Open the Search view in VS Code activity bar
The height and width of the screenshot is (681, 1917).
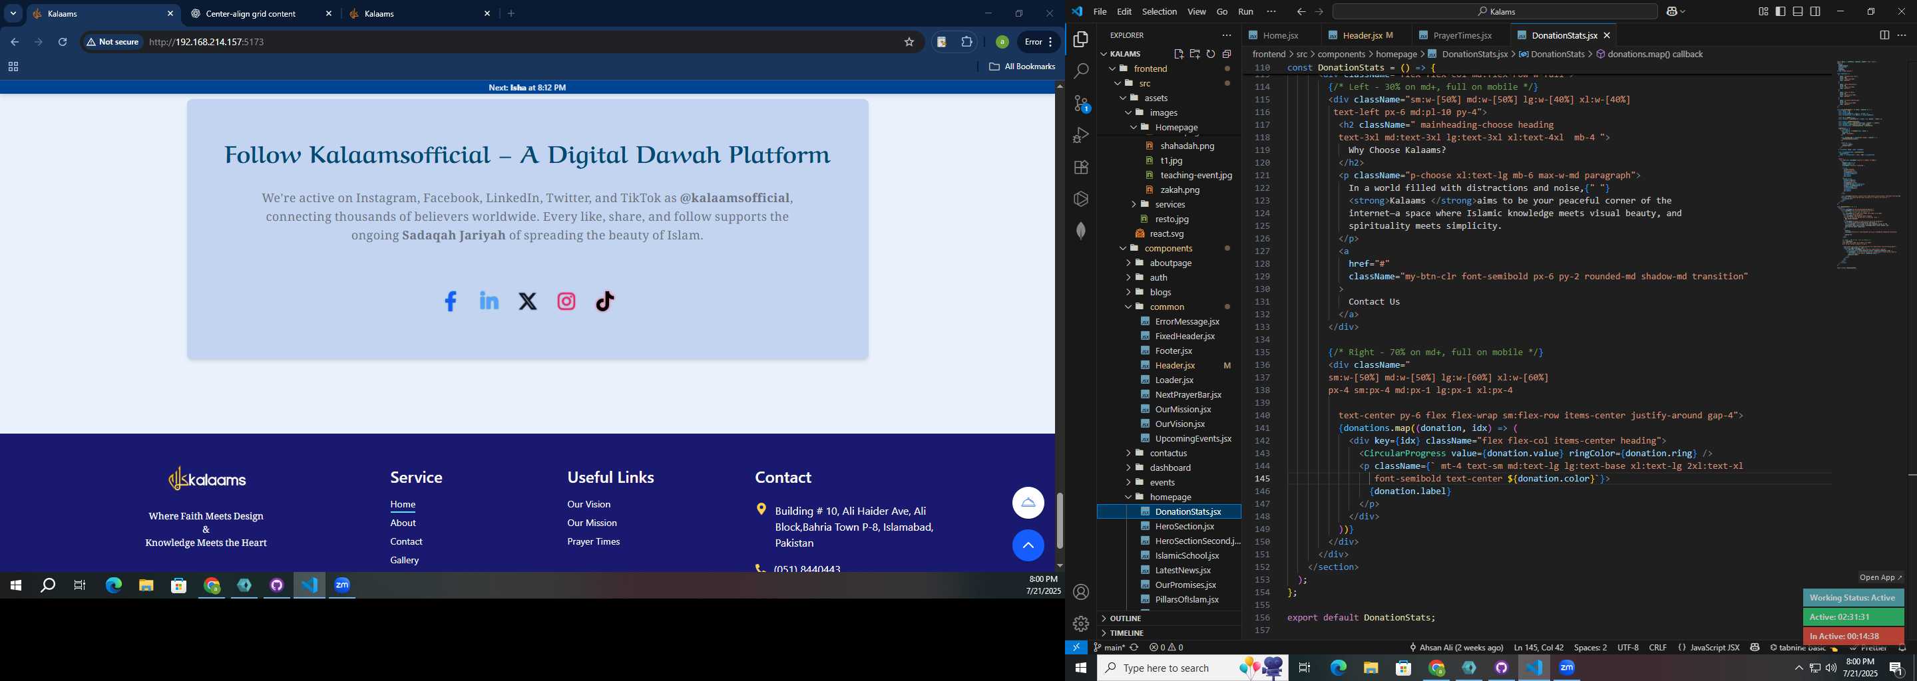click(x=1080, y=71)
